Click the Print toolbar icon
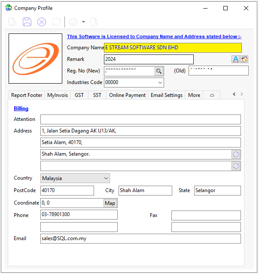This screenshot has height=274, width=259. click(73, 22)
